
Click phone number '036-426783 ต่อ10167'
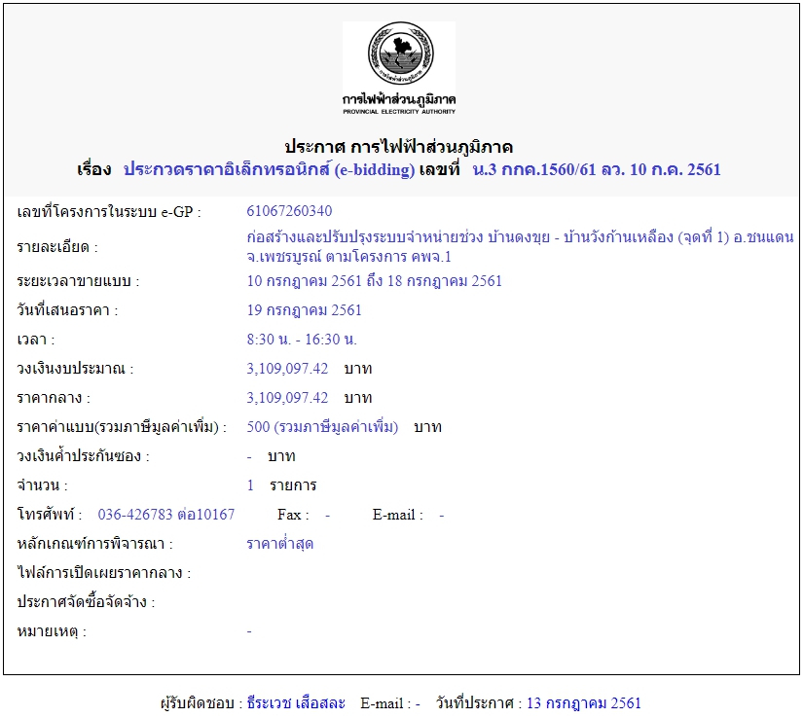166,515
